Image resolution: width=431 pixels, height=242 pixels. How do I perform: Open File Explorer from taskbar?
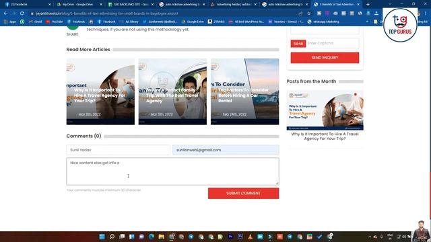162,237
